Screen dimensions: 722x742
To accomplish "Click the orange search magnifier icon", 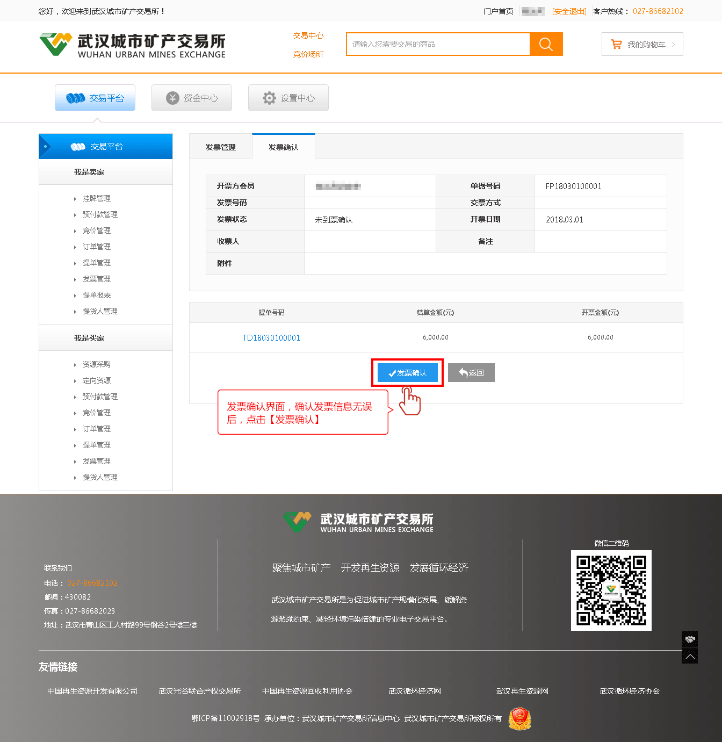I will pos(546,44).
